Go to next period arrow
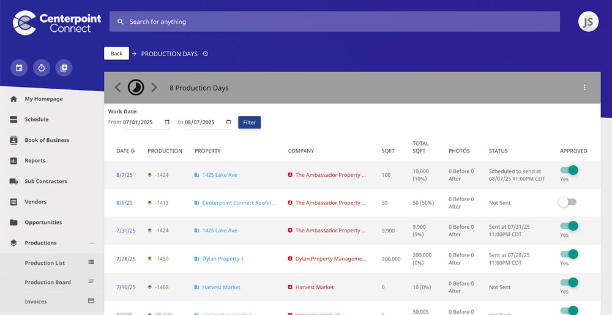The width and height of the screenshot is (612, 315). (154, 87)
